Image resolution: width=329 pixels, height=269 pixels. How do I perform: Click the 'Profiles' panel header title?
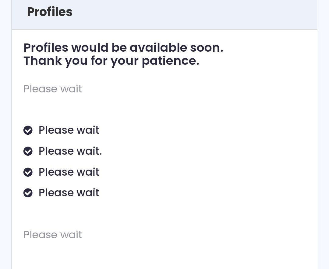50,12
